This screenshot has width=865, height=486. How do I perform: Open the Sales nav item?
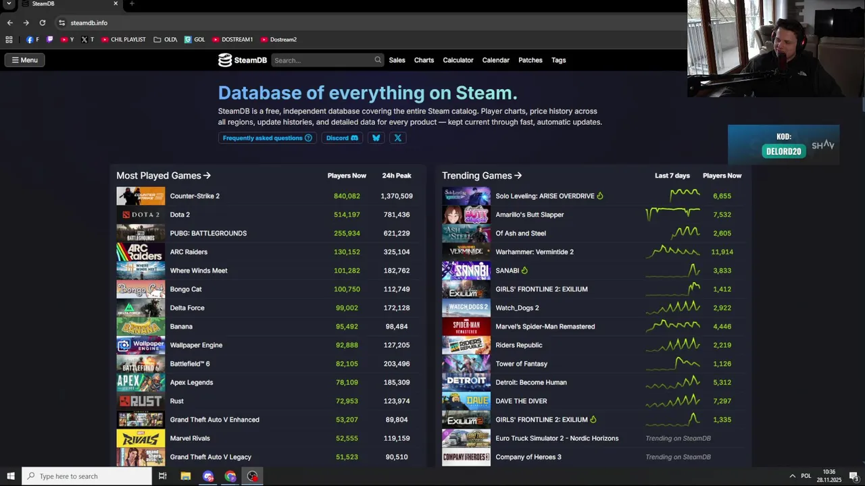[397, 60]
